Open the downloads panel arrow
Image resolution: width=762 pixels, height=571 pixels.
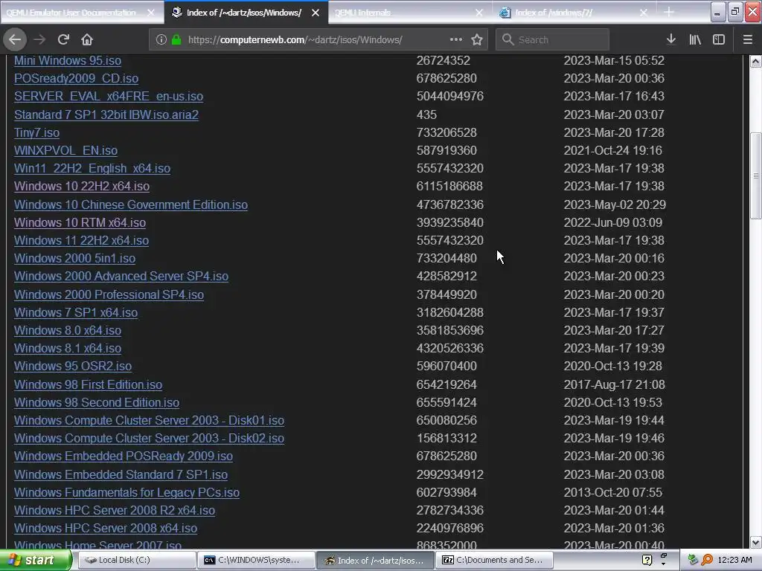click(671, 39)
